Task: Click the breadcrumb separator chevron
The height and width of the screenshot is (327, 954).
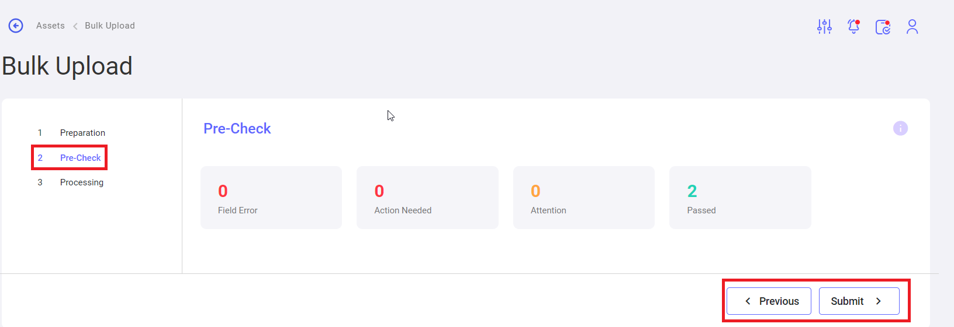Action: tap(75, 26)
